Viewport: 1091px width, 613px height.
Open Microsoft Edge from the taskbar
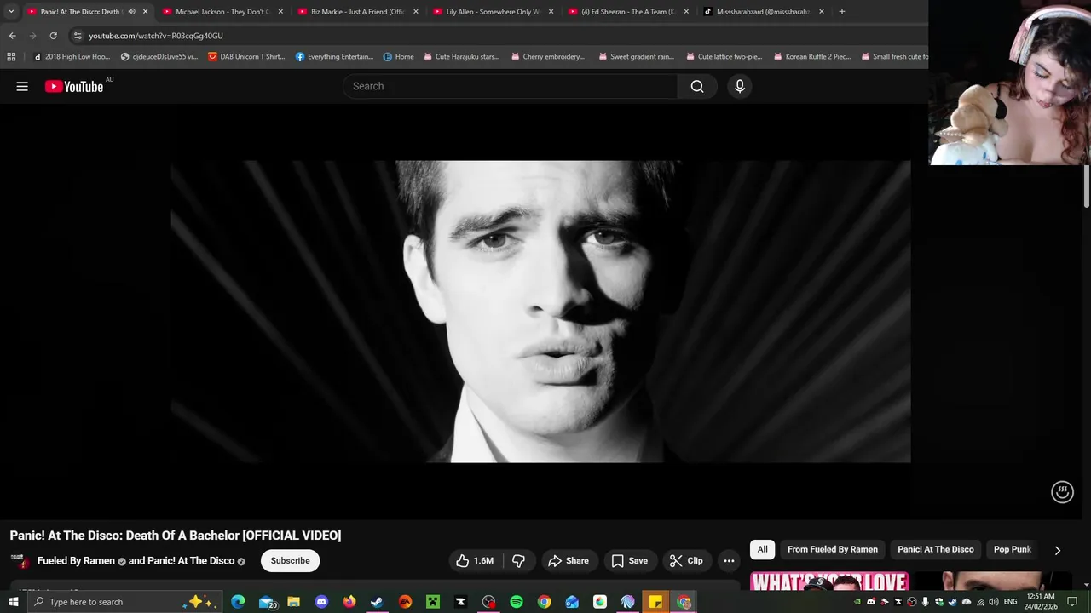[238, 602]
